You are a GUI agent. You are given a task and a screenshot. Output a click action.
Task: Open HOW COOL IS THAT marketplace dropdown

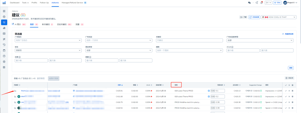click(279, 17)
